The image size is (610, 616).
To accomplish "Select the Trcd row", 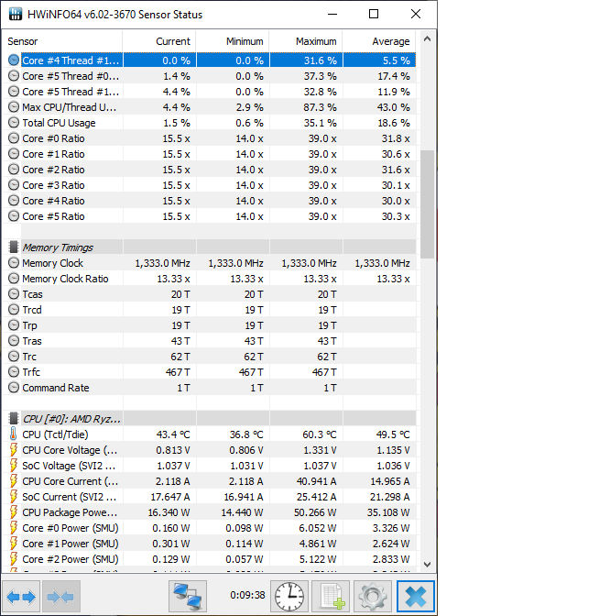I will click(210, 310).
